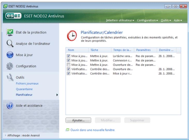Sort by the Temps de la... column header
This screenshot has height=140, width=189.
click(x=123, y=50)
